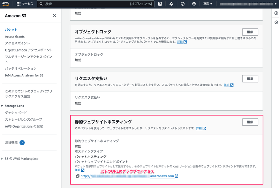Click 編集 for リクエスタ支払い
Screen dimensions: 279x188
(x=250, y=79)
